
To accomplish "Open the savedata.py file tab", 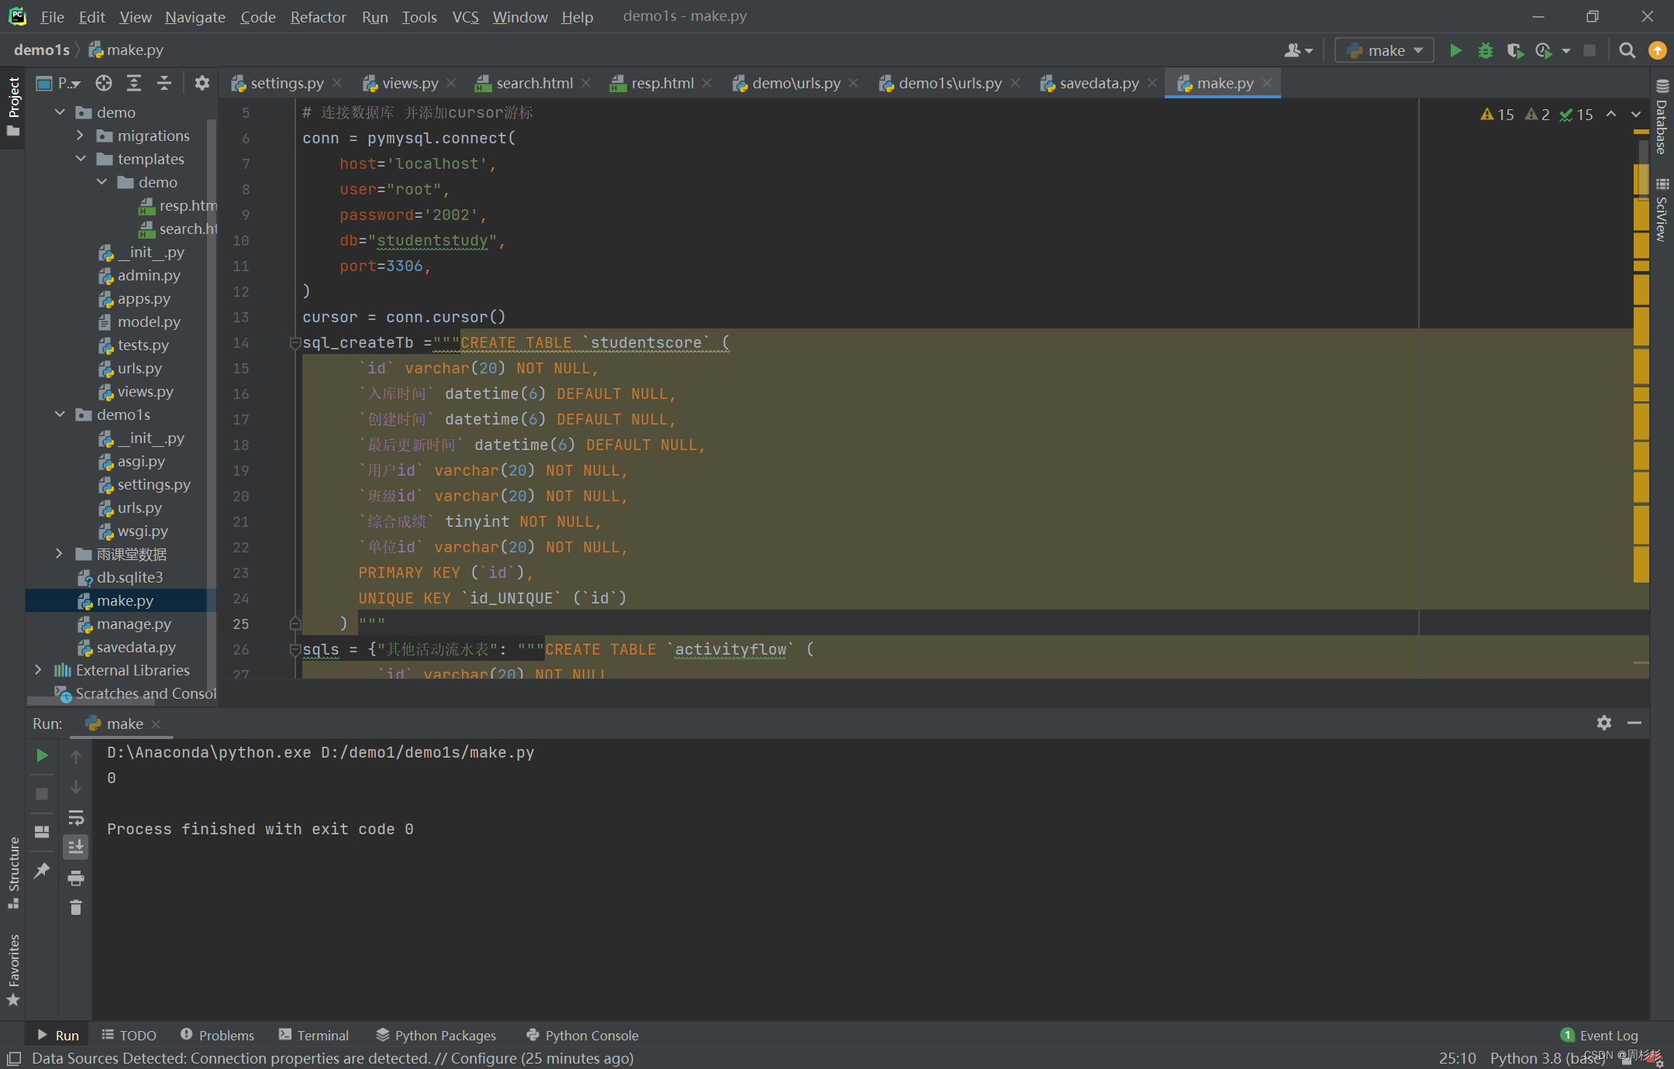I will click(x=1090, y=83).
